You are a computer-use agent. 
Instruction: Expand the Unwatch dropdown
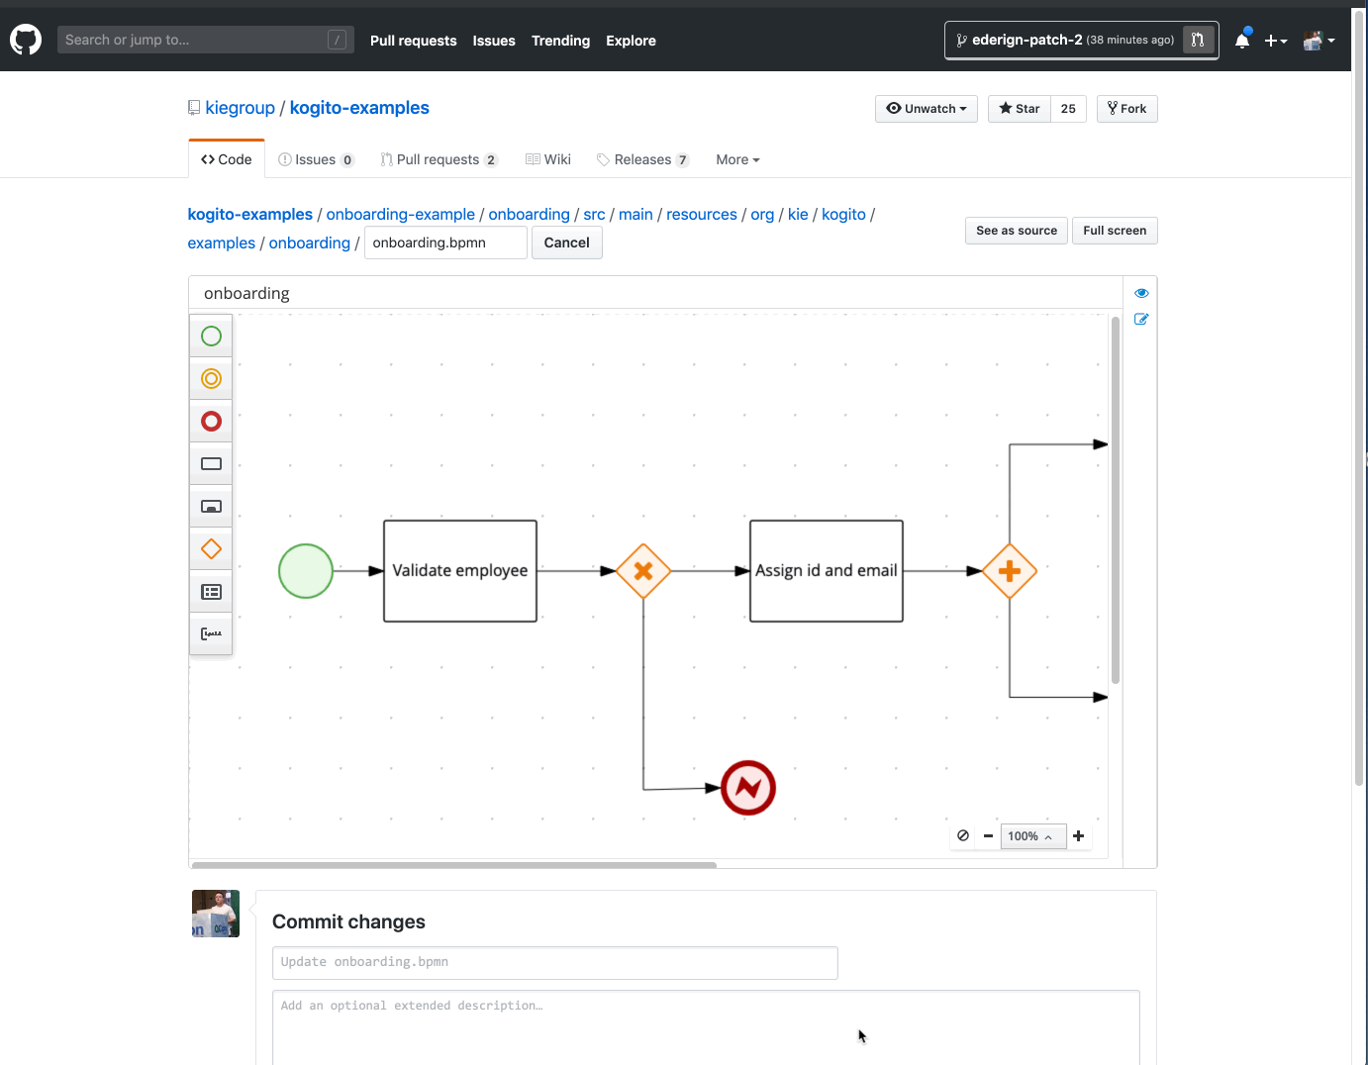pos(926,109)
